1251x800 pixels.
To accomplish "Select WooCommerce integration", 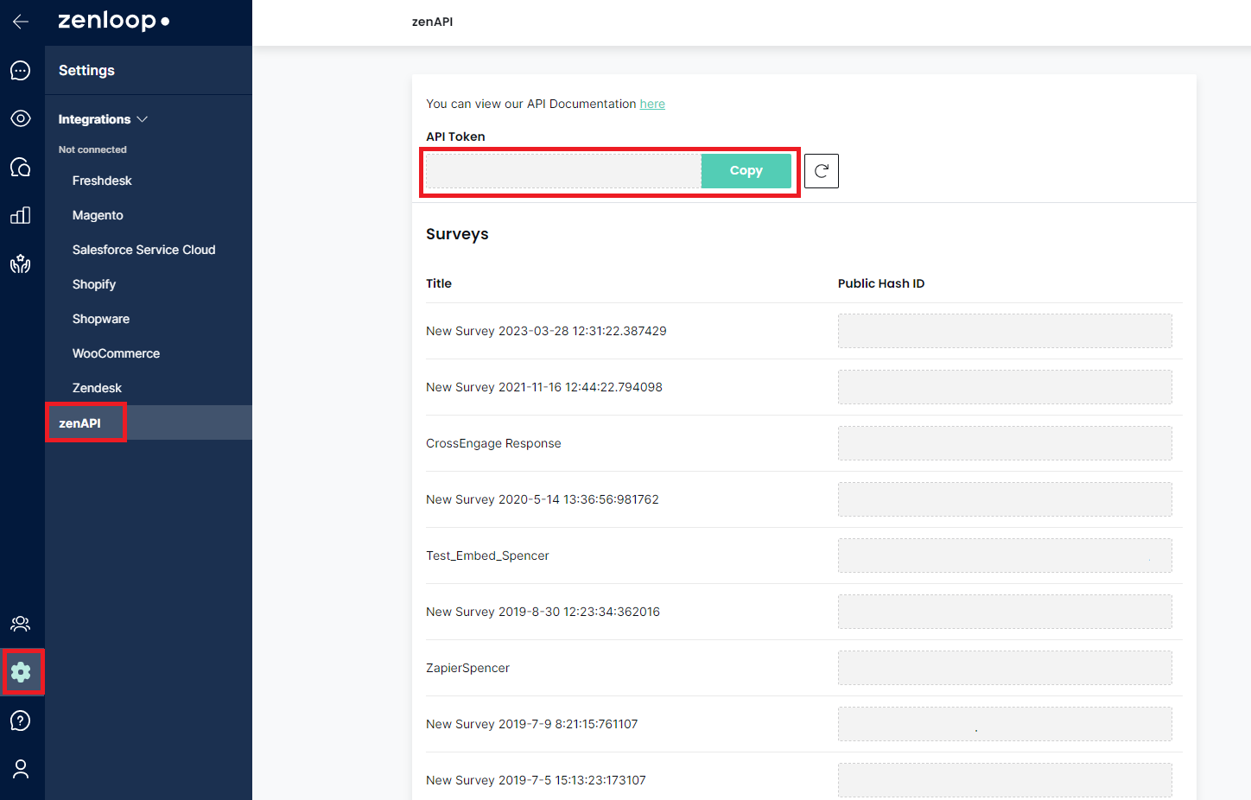I will [x=117, y=353].
